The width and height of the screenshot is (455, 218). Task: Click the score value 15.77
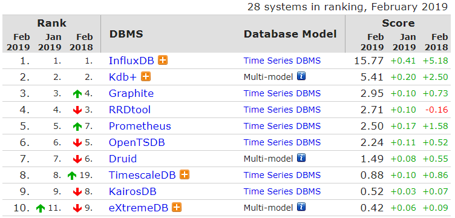(369, 61)
